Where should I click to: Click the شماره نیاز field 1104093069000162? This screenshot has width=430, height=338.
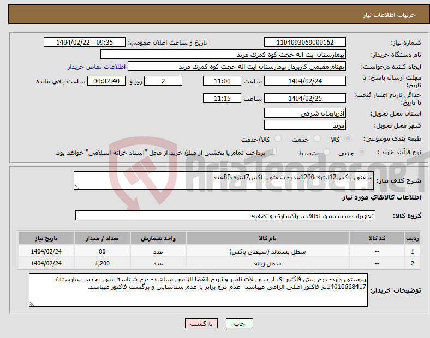click(304, 42)
